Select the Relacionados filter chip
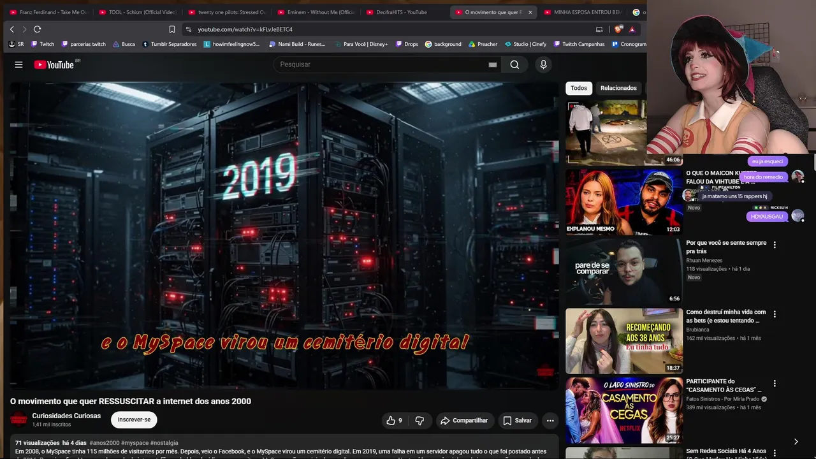The height and width of the screenshot is (459, 816). click(618, 88)
